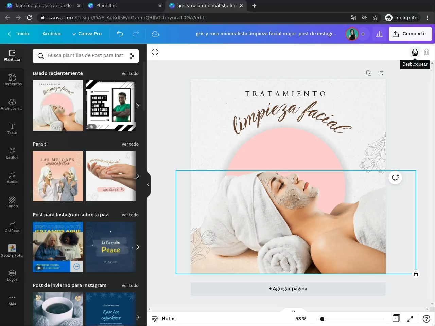This screenshot has height=326, width=435.
Task: Click the info icon above canvas
Action: pyautogui.click(x=155, y=52)
